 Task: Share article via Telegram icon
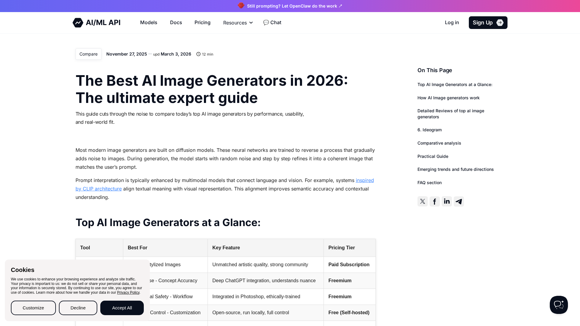click(x=459, y=201)
